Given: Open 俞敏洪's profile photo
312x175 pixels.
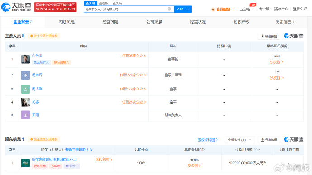Looking at the screenshot, I should (x=25, y=59).
